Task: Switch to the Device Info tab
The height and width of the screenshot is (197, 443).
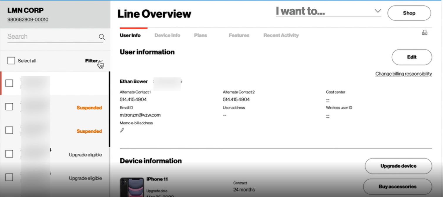Action: pyautogui.click(x=167, y=35)
